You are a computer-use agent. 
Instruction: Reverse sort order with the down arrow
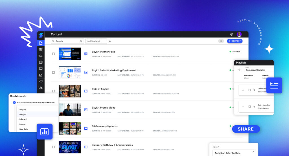(x=110, y=41)
